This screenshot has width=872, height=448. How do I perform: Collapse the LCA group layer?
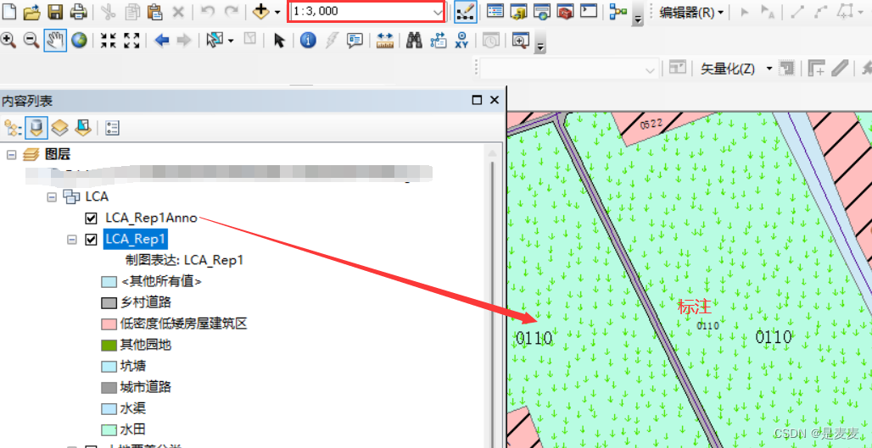tap(52, 197)
